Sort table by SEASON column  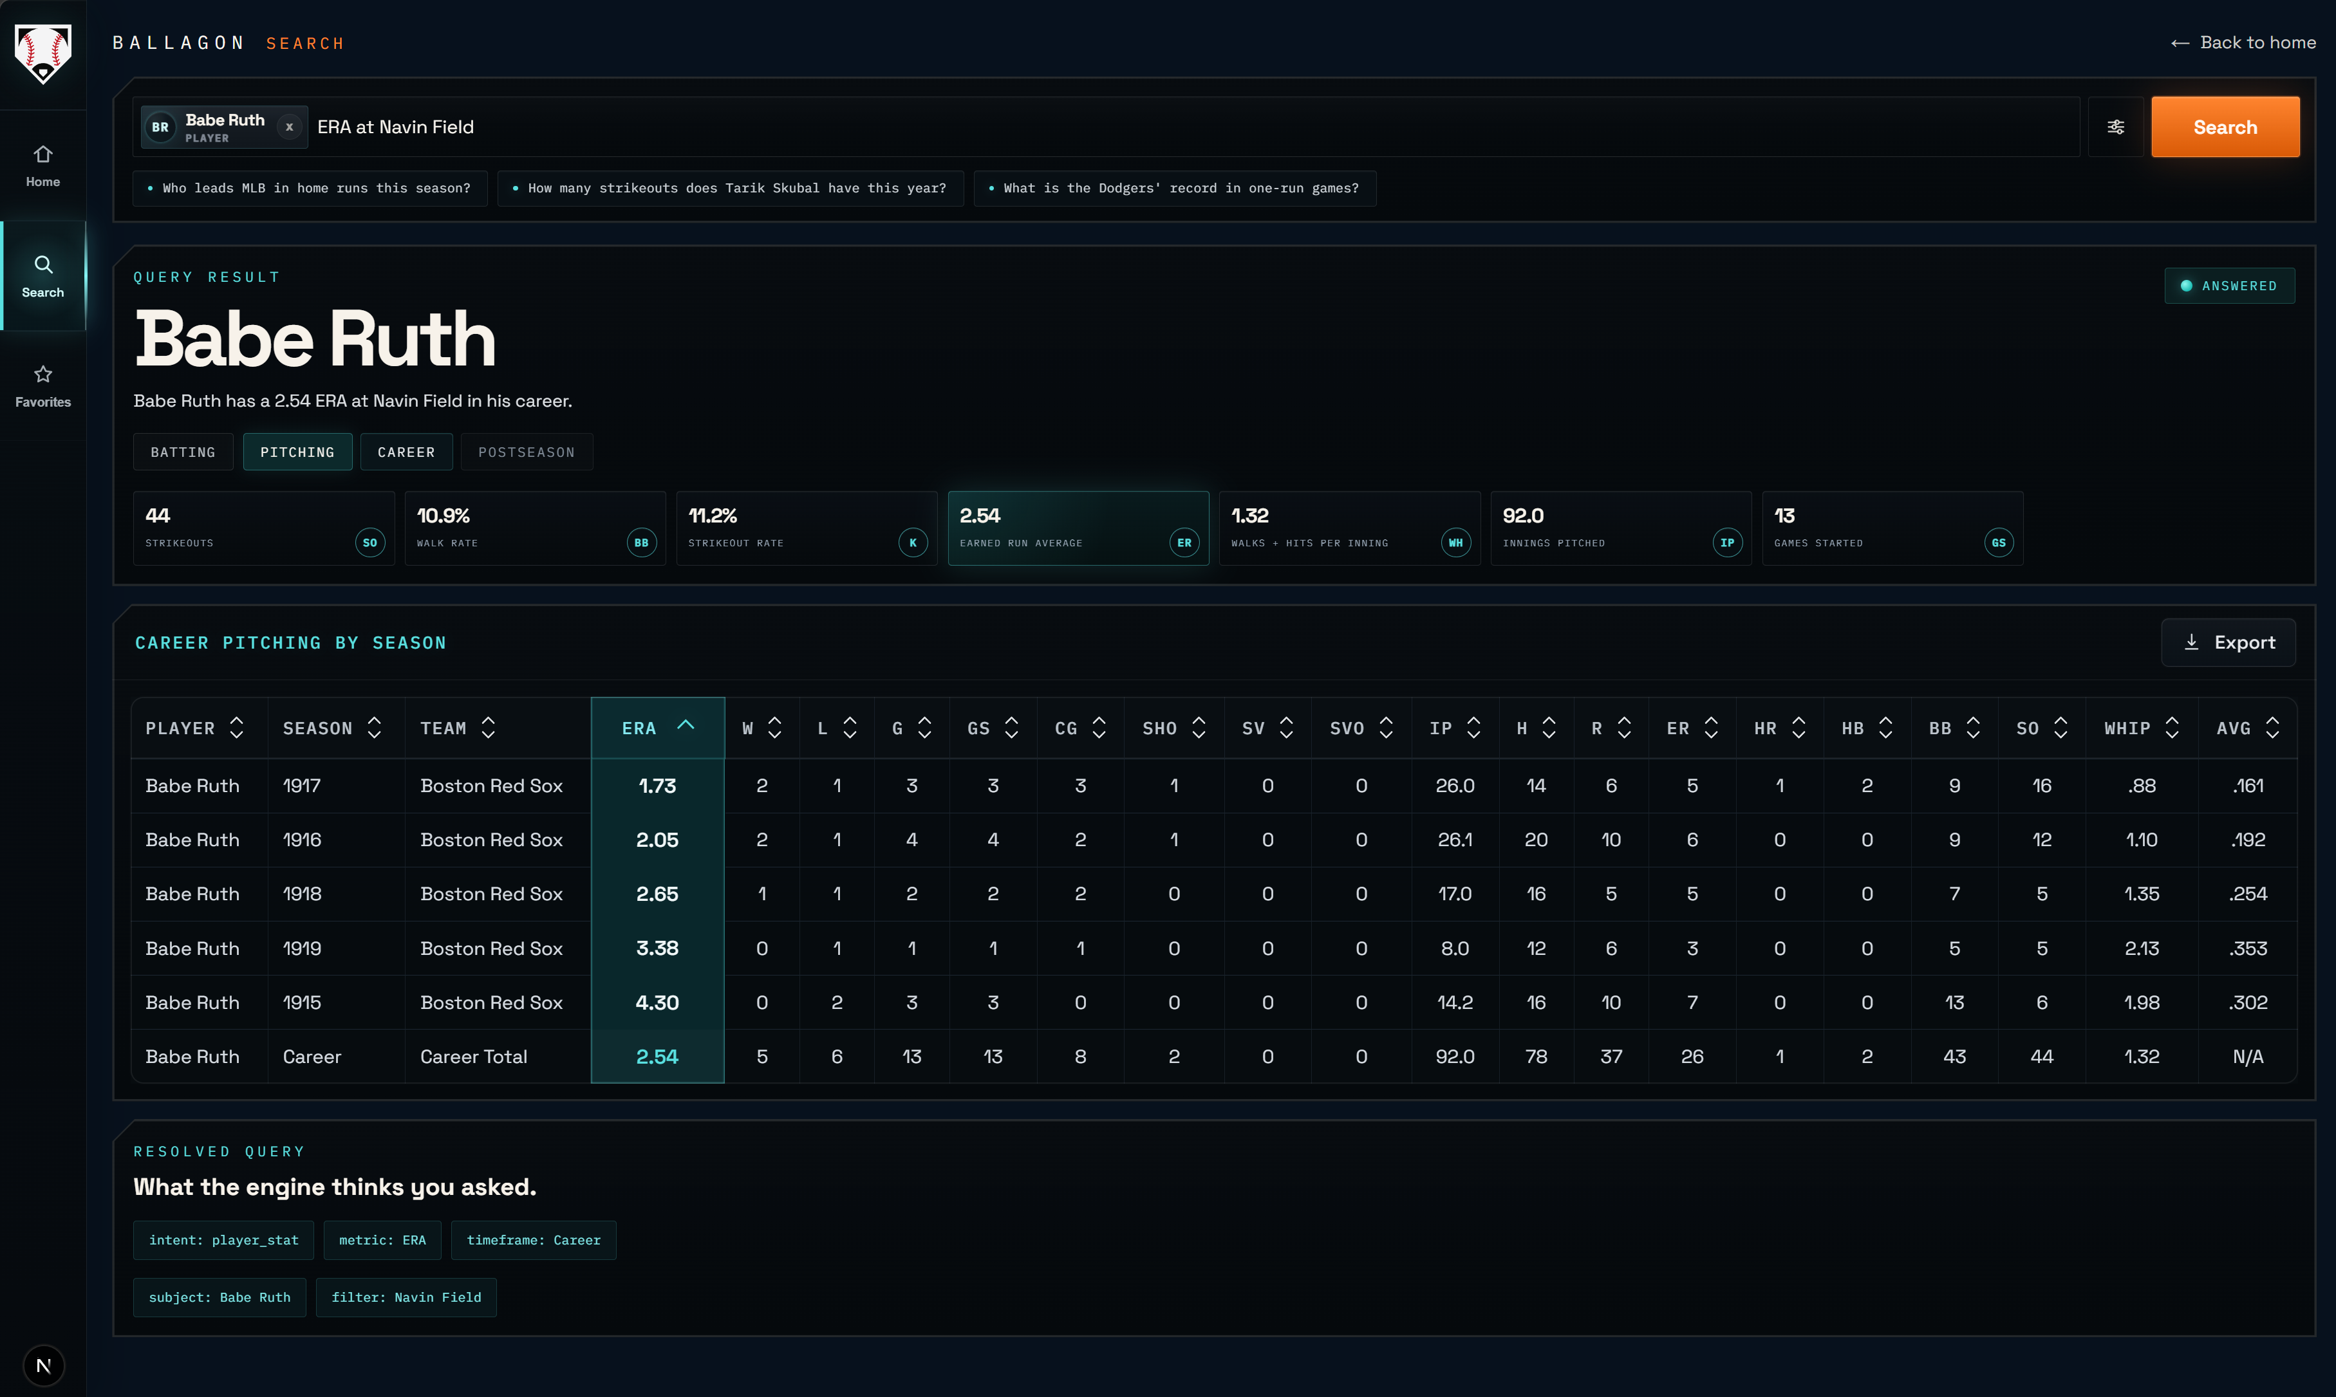pos(332,728)
